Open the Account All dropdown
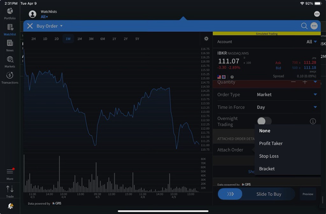Screen dimensions: 326x214 (312, 42)
